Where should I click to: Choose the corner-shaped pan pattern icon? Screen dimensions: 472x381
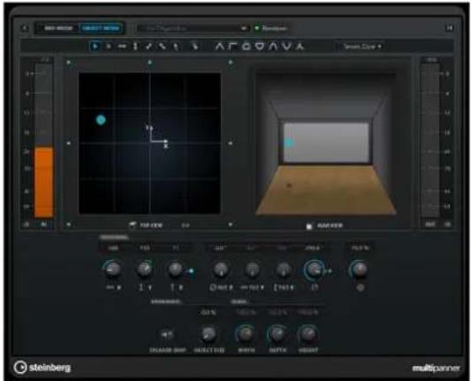232,46
